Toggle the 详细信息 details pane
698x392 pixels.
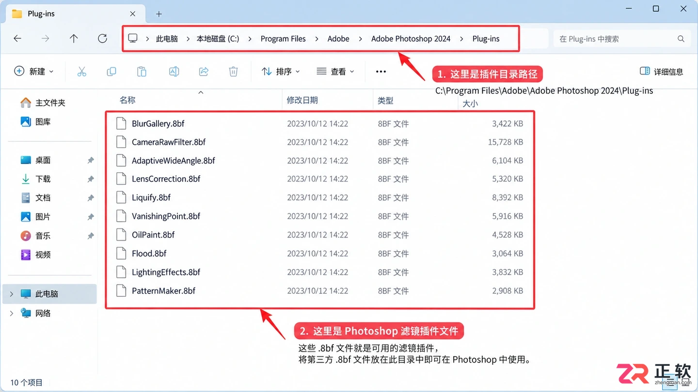tap(661, 72)
